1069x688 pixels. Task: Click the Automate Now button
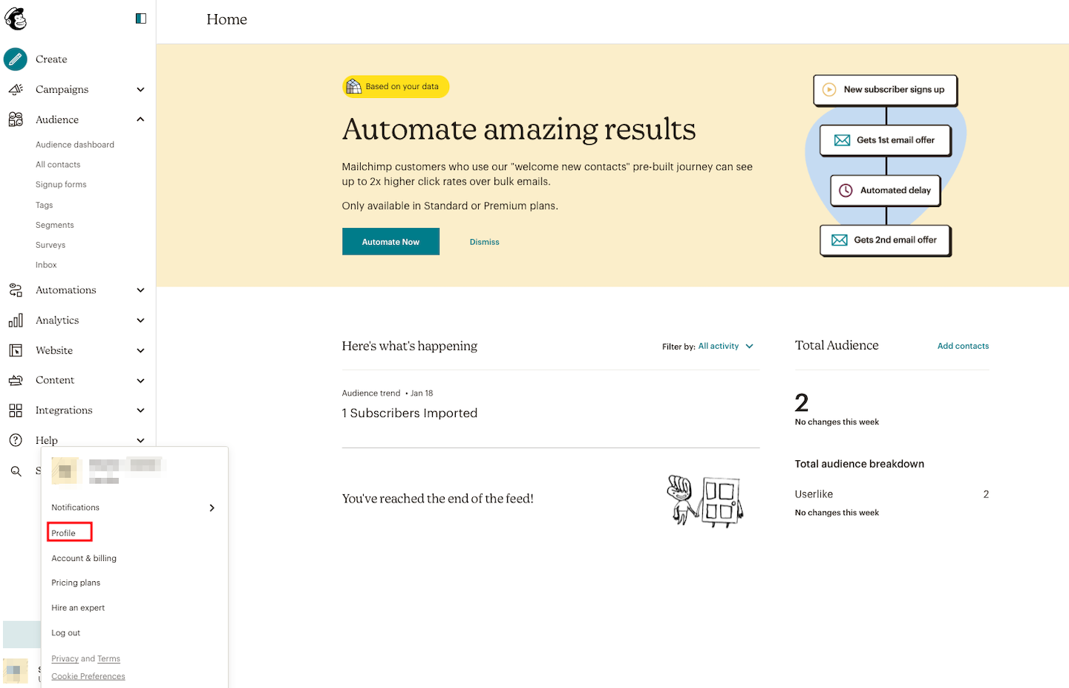coord(390,242)
